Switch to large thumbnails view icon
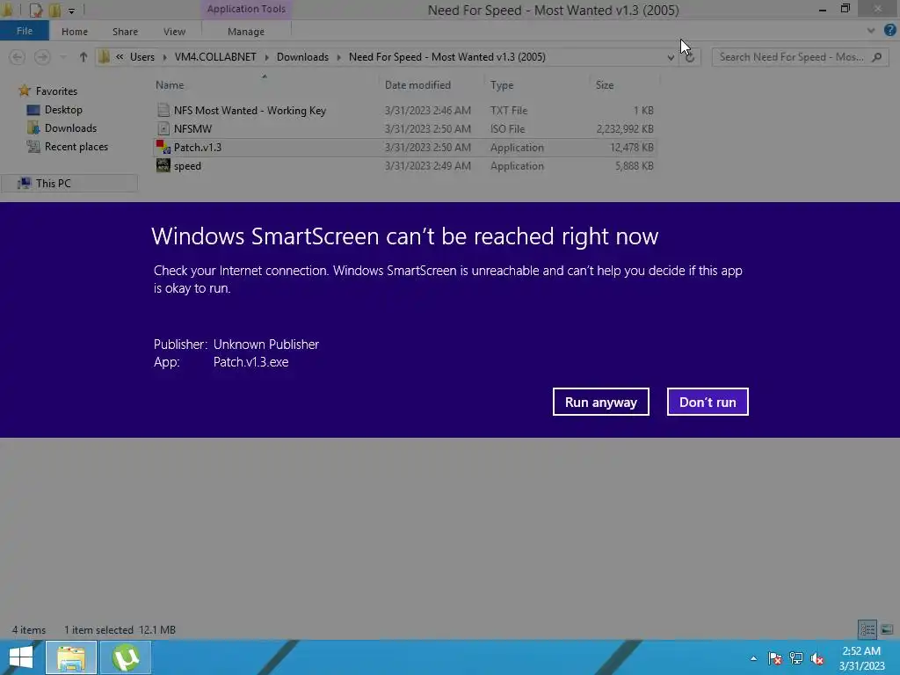900x675 pixels. coord(887,629)
